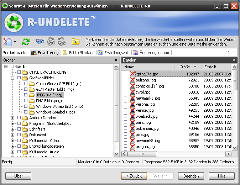Check the JPEG Bild (.jpg) folder checkbox
The width and height of the screenshot is (240, 185).
click(26, 95)
